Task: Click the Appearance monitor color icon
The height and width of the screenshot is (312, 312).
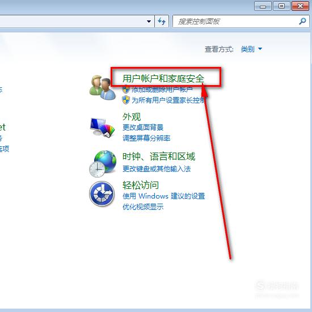Action: click(x=103, y=128)
